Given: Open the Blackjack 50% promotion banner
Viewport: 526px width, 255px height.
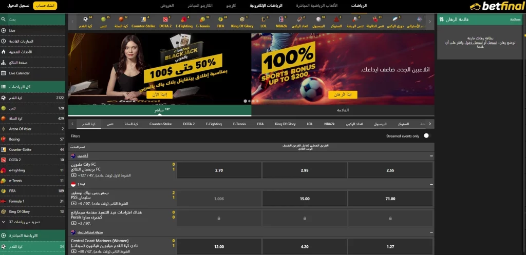Looking at the screenshot, I should click(159, 69).
